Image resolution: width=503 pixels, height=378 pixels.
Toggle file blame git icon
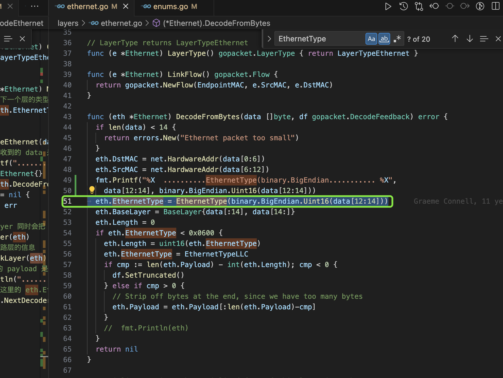click(480, 6)
